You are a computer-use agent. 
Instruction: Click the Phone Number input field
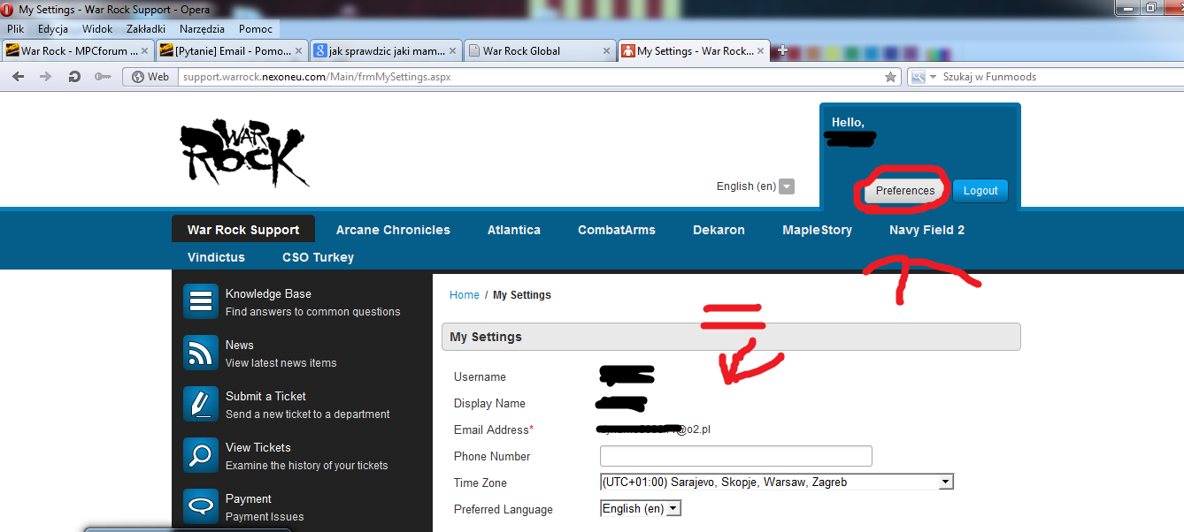click(736, 456)
